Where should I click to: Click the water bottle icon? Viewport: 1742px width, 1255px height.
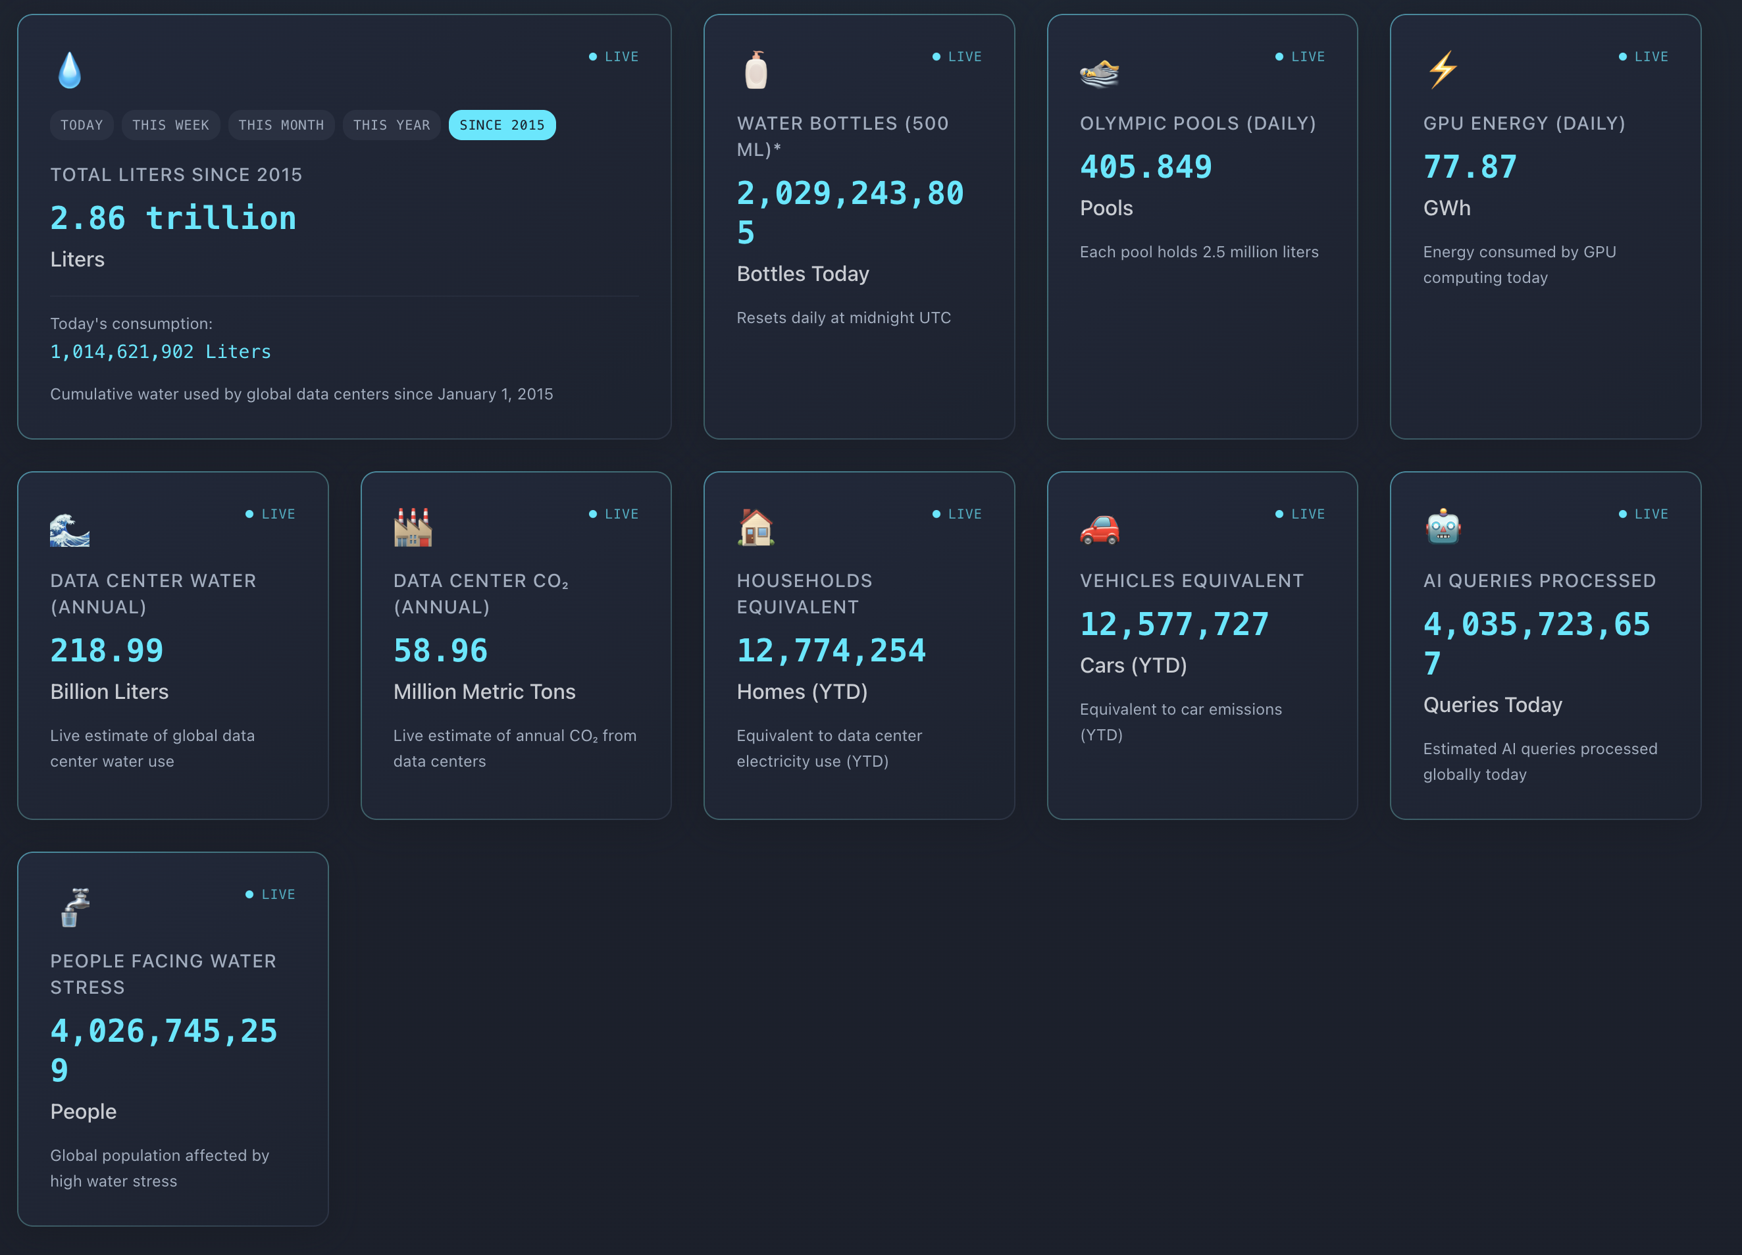[756, 70]
